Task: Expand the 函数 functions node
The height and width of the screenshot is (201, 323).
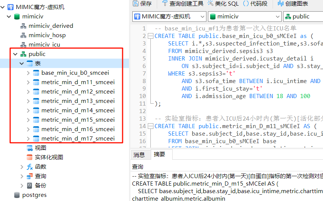Action: click(x=22, y=167)
